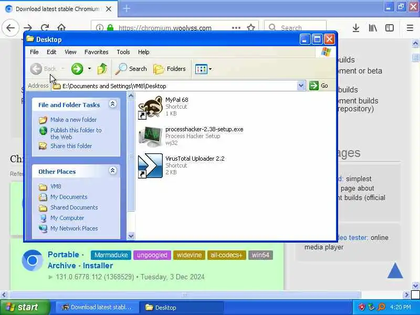
Task: Click Share this folder
Action: [71, 146]
